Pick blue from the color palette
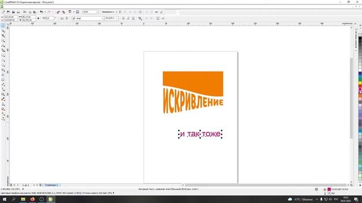 click(x=360, y=74)
